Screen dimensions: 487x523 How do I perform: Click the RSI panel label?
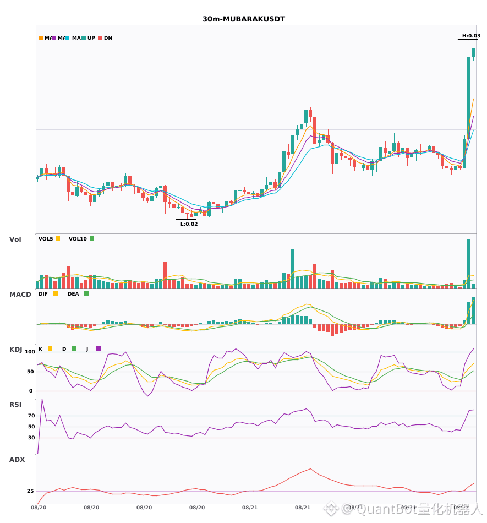(15, 405)
